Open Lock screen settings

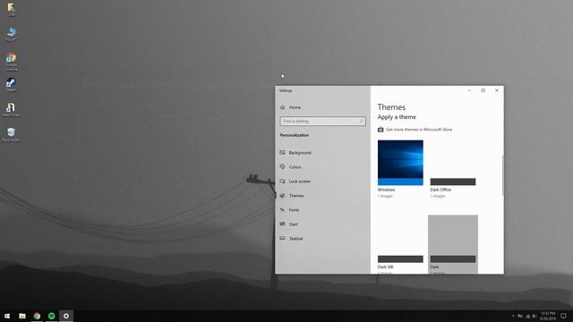[x=295, y=181]
